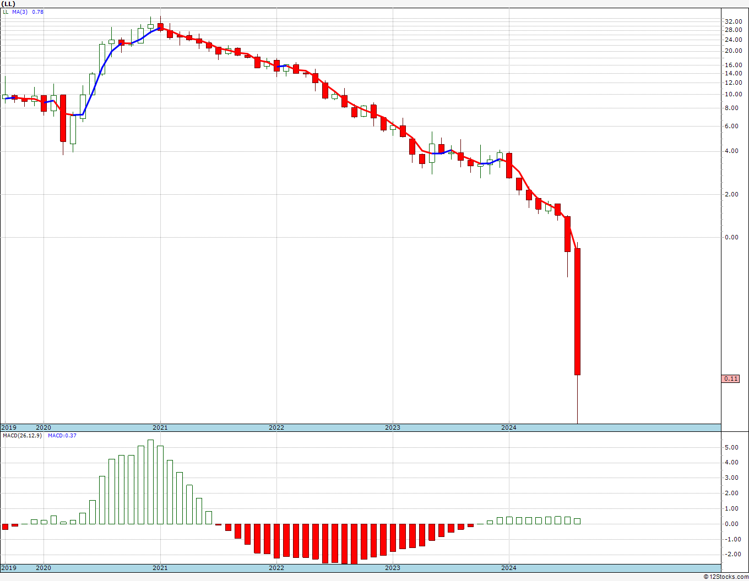Screen dimensions: 749x581
Task: Click the -2.00 MACD axis label
Action: pyautogui.click(x=733, y=555)
